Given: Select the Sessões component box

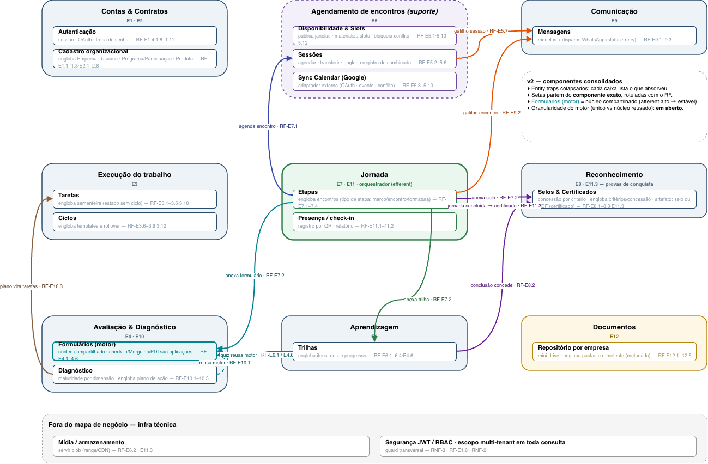Looking at the screenshot, I should pyautogui.click(x=374, y=58).
